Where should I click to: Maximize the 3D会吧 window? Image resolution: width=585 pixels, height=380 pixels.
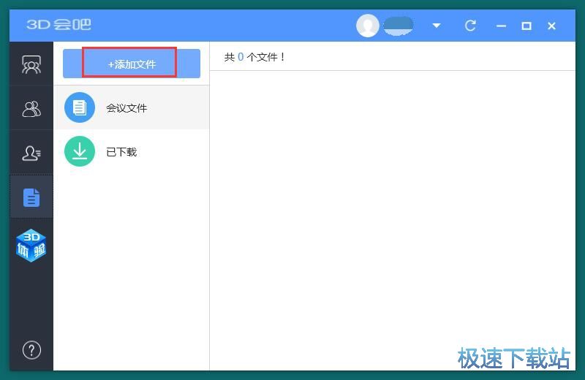pos(526,26)
